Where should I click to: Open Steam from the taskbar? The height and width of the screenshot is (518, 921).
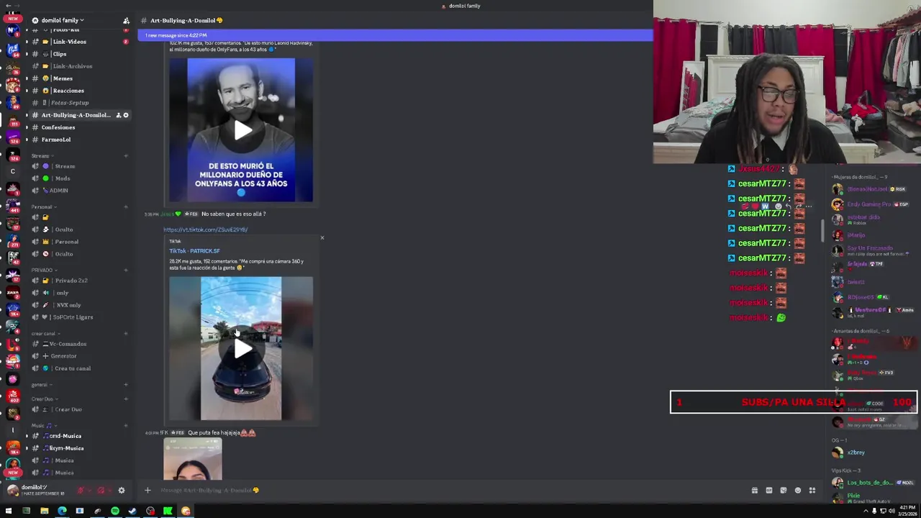click(132, 511)
